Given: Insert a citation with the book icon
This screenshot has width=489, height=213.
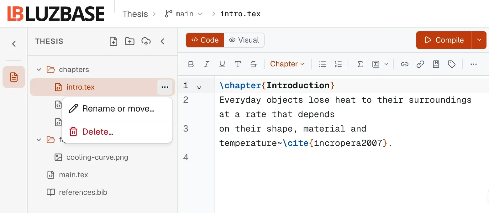Looking at the screenshot, I should pos(436,64).
